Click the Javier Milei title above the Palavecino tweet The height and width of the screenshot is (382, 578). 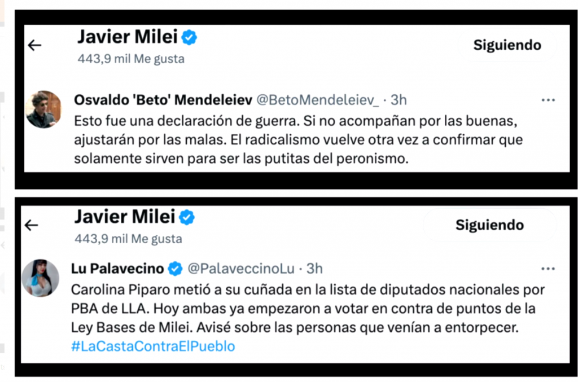coord(124,217)
